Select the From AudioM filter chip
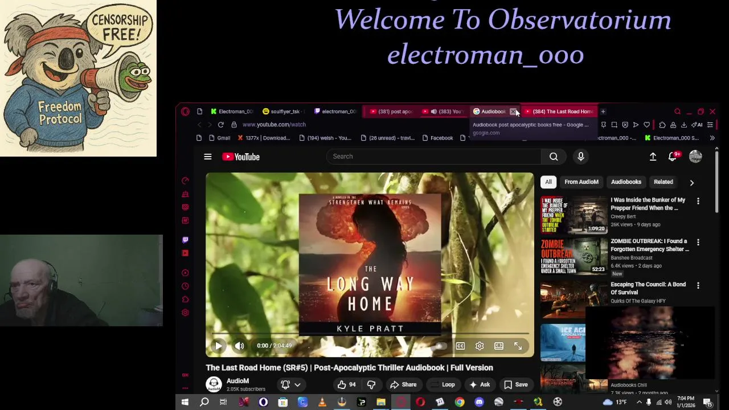 [581, 182]
